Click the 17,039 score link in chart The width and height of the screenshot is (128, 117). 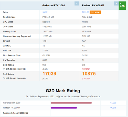pyautogui.click(x=113, y=103)
